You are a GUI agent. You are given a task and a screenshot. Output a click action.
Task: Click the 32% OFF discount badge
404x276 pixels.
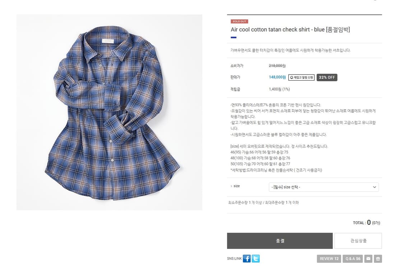tap(327, 77)
